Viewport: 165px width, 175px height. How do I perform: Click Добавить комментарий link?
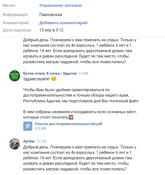[x=63, y=23]
